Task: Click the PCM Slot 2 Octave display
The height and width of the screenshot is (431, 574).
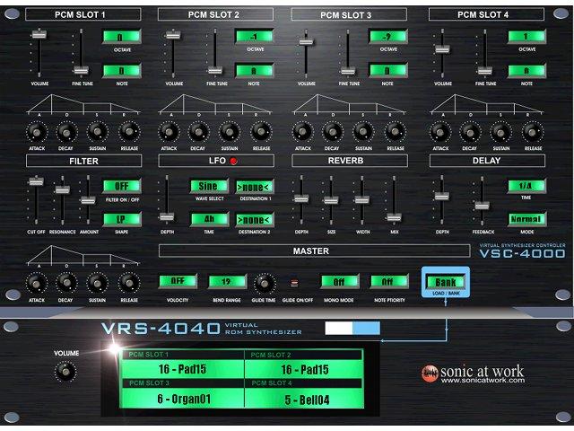Action: tap(255, 36)
